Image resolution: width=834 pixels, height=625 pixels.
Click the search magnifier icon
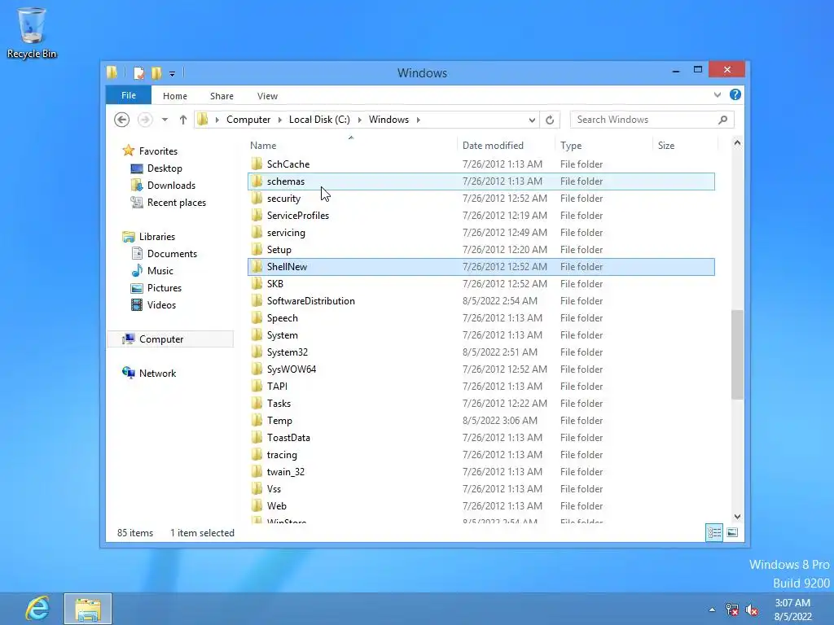pyautogui.click(x=722, y=120)
